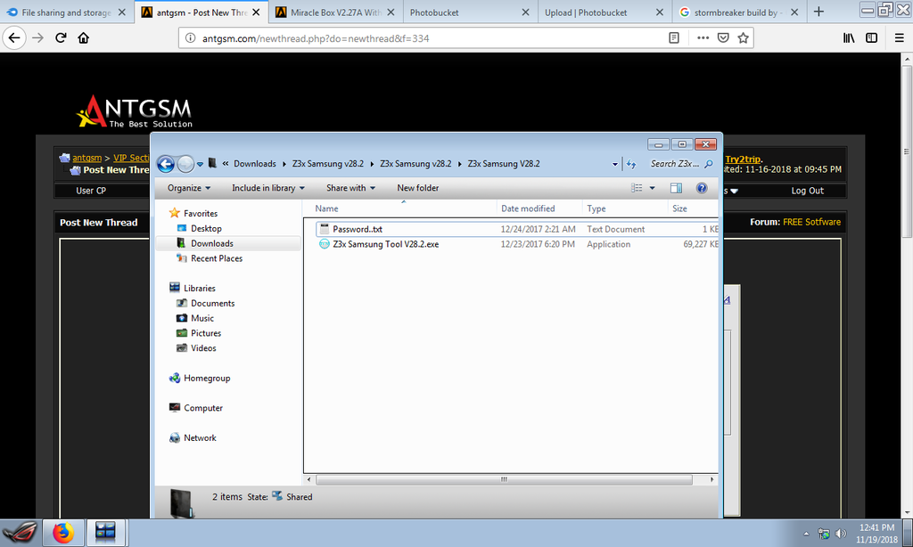The height and width of the screenshot is (547, 913).
Task: Click Firefox back navigation arrow
Action: pyautogui.click(x=14, y=37)
